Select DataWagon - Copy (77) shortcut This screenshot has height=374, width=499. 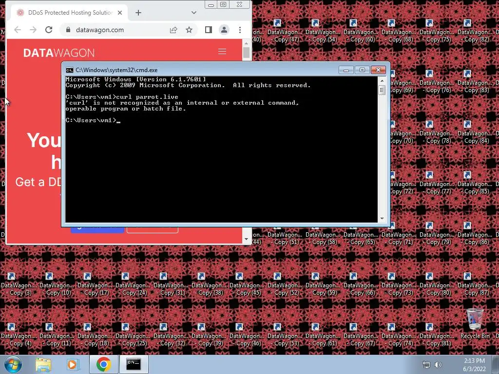437,183
